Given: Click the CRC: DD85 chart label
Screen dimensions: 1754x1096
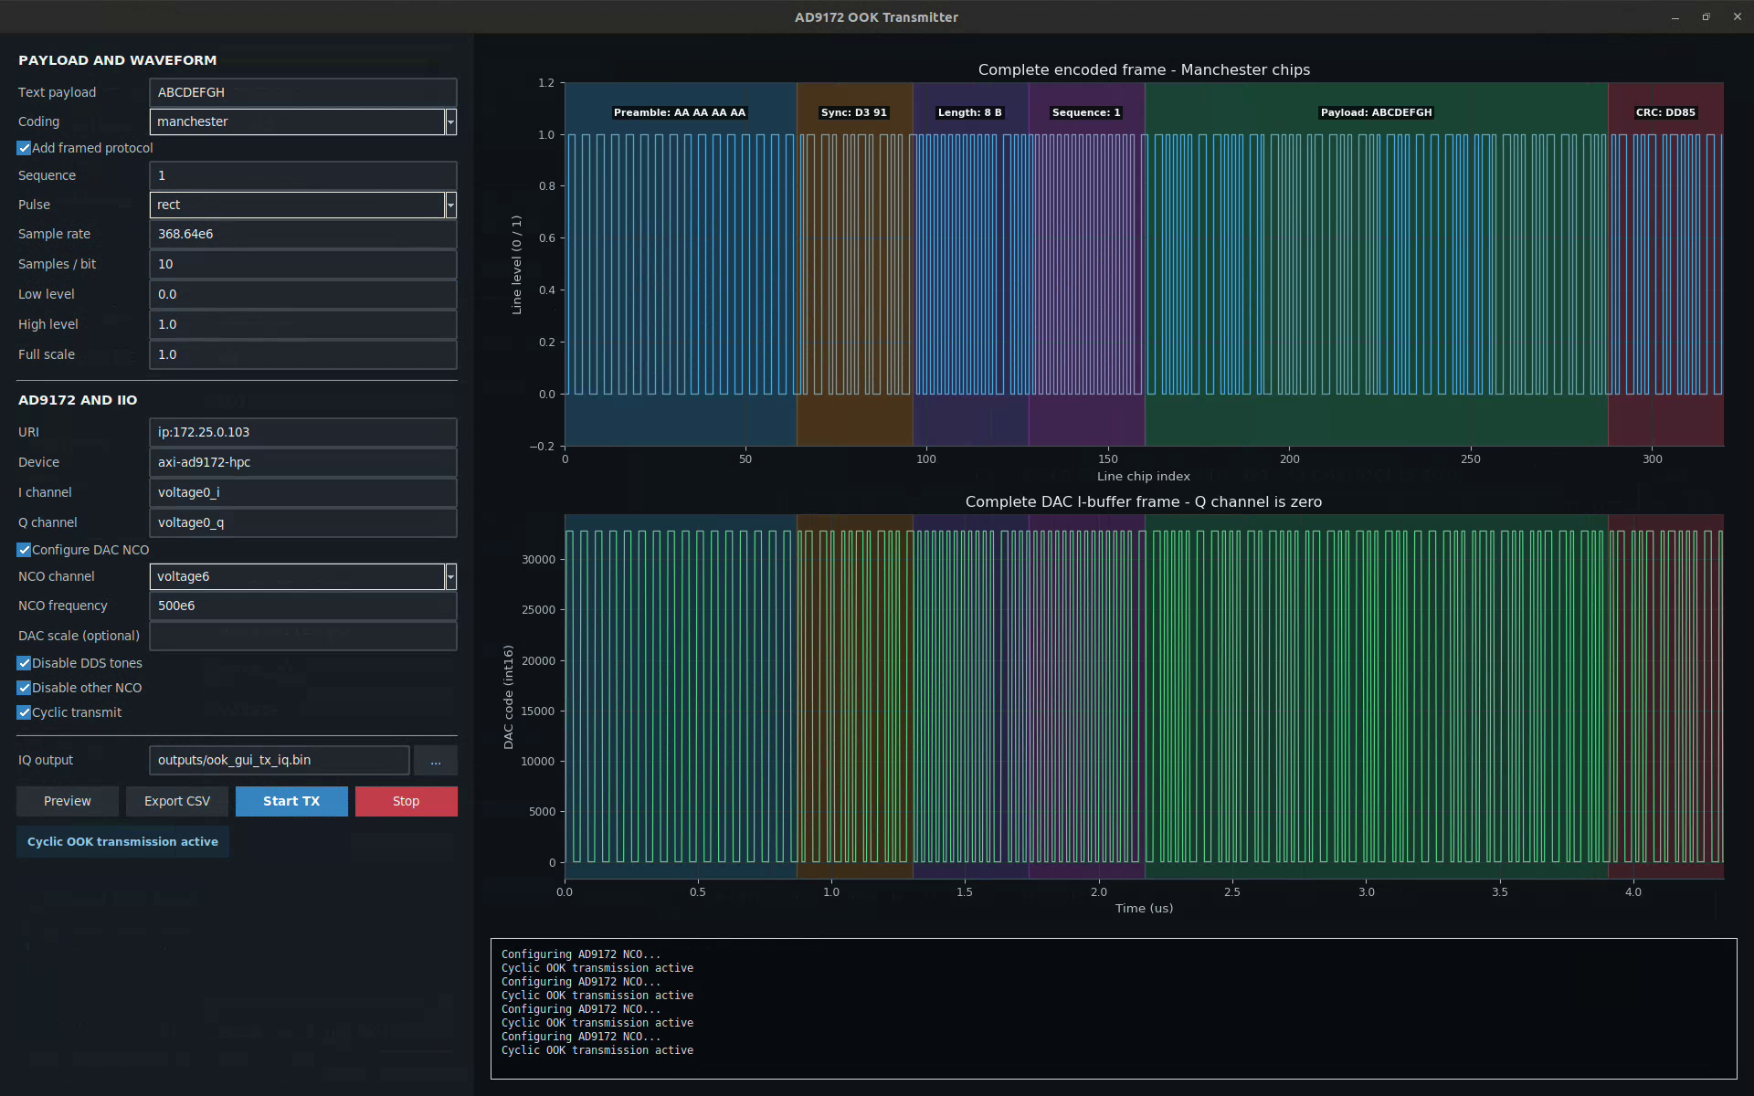Looking at the screenshot, I should tap(1665, 112).
